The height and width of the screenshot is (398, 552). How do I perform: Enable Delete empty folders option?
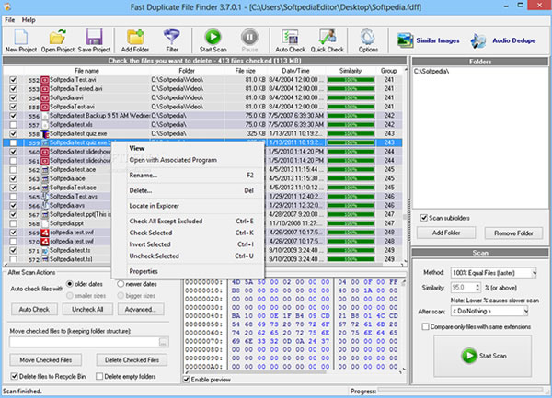point(99,376)
